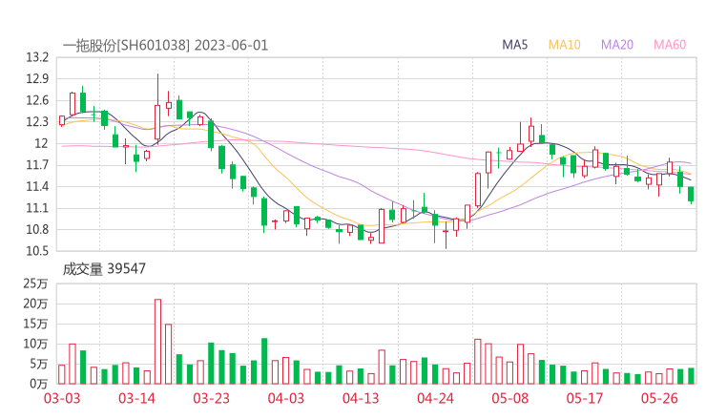706x420 pixels.
Task: Select the 12.6 price axis label
Action: click(37, 100)
